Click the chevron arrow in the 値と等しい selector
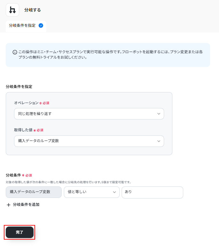 115,192
